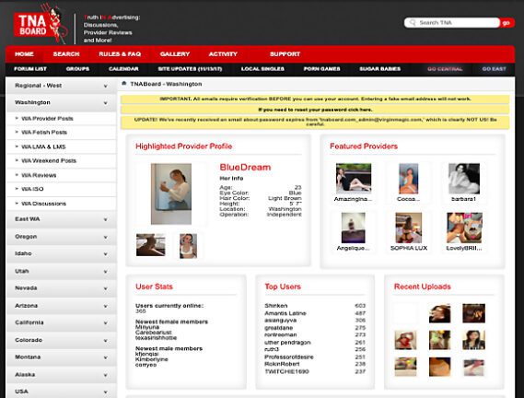Open the GALLERY menu item
The image size is (524, 398).
(x=175, y=53)
